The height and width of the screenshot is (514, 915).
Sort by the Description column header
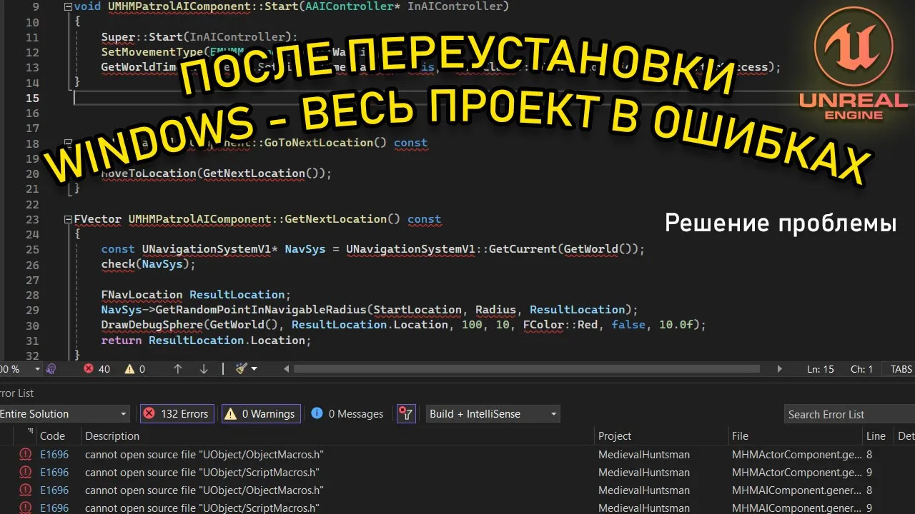coord(112,435)
